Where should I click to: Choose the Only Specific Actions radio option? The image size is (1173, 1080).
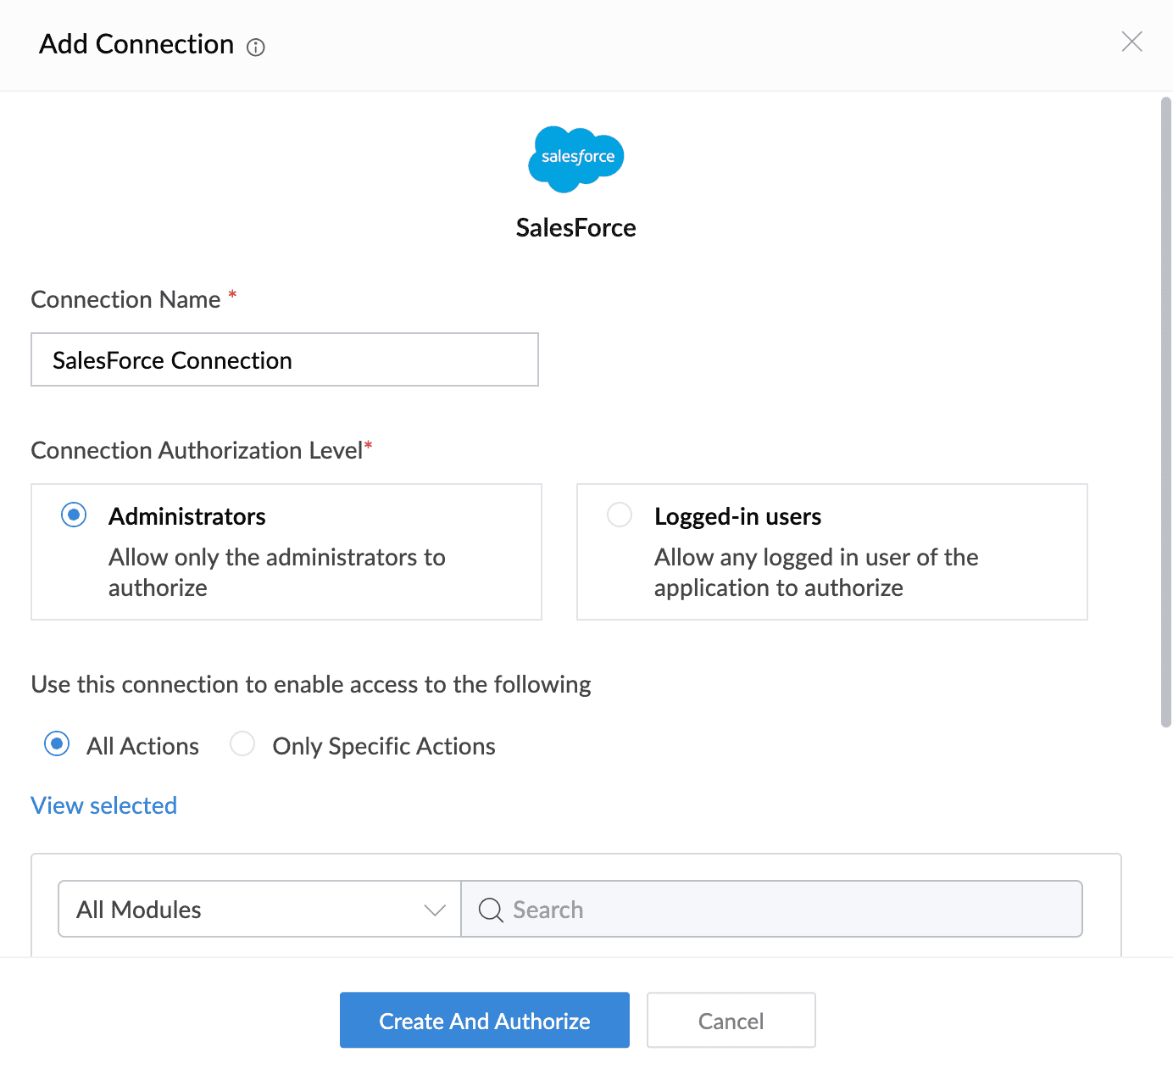pos(242,744)
